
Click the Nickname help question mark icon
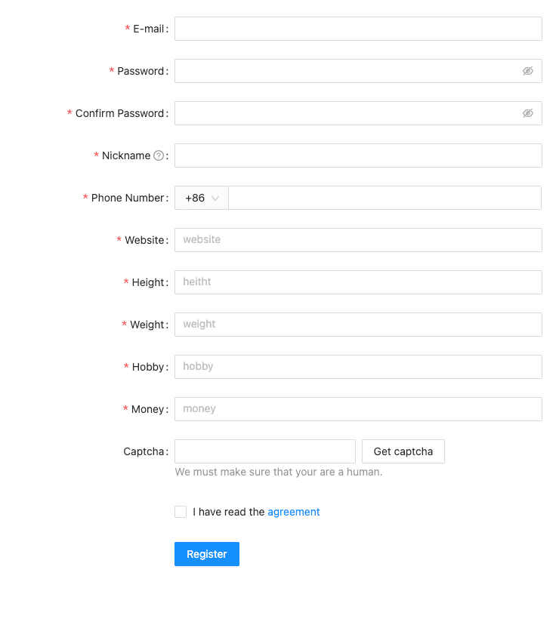[x=159, y=155]
